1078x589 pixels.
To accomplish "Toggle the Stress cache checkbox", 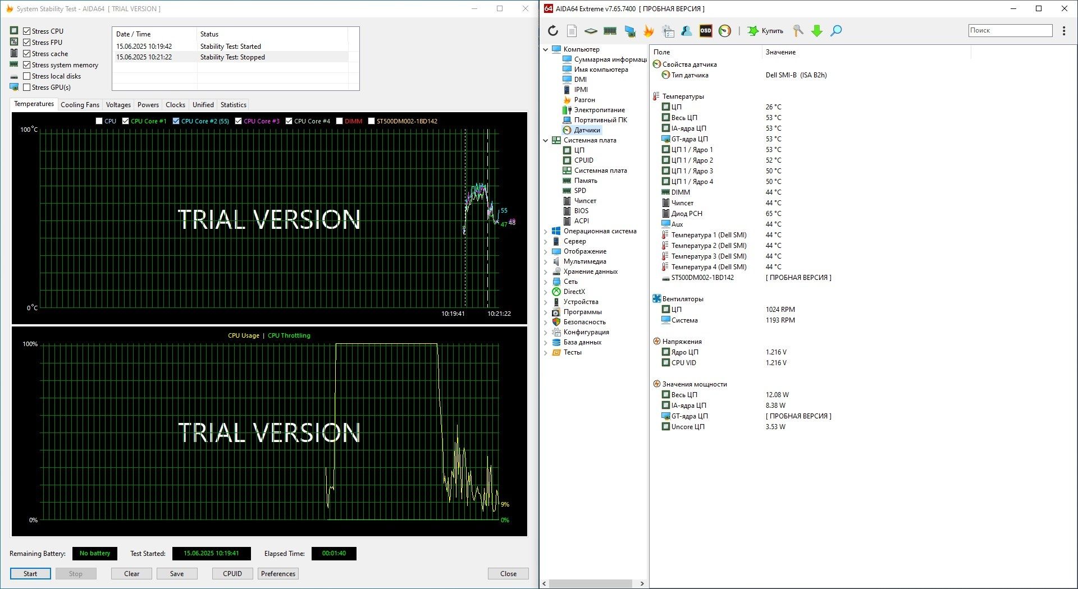I will [x=26, y=53].
